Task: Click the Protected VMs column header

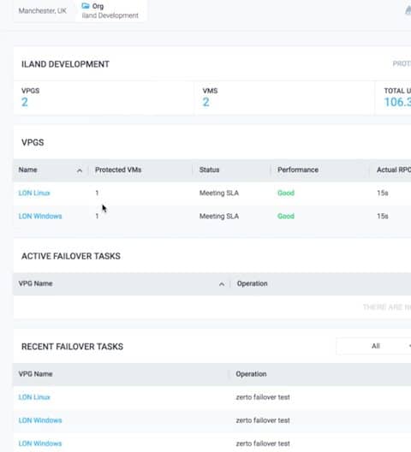Action: 118,169
